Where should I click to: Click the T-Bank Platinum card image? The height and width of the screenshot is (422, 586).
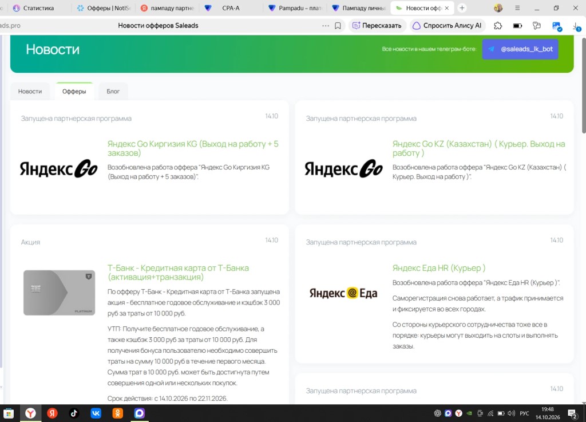pyautogui.click(x=59, y=293)
